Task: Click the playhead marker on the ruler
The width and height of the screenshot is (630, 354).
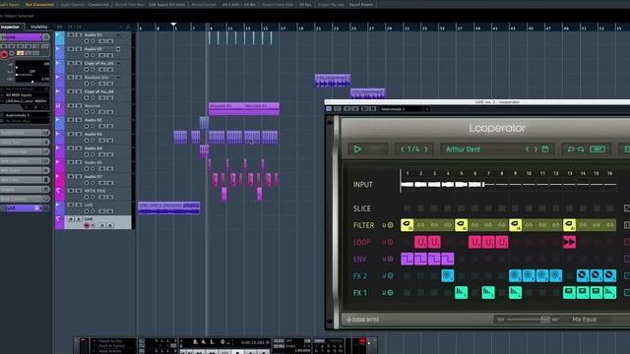Action: click(173, 26)
